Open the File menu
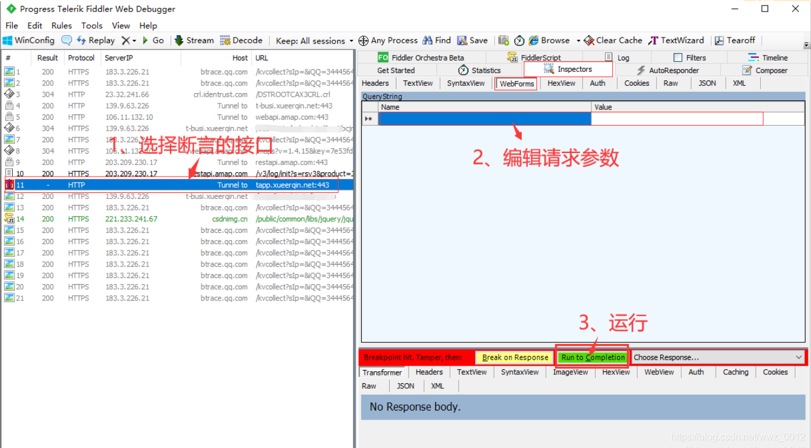The image size is (811, 448). (x=11, y=25)
